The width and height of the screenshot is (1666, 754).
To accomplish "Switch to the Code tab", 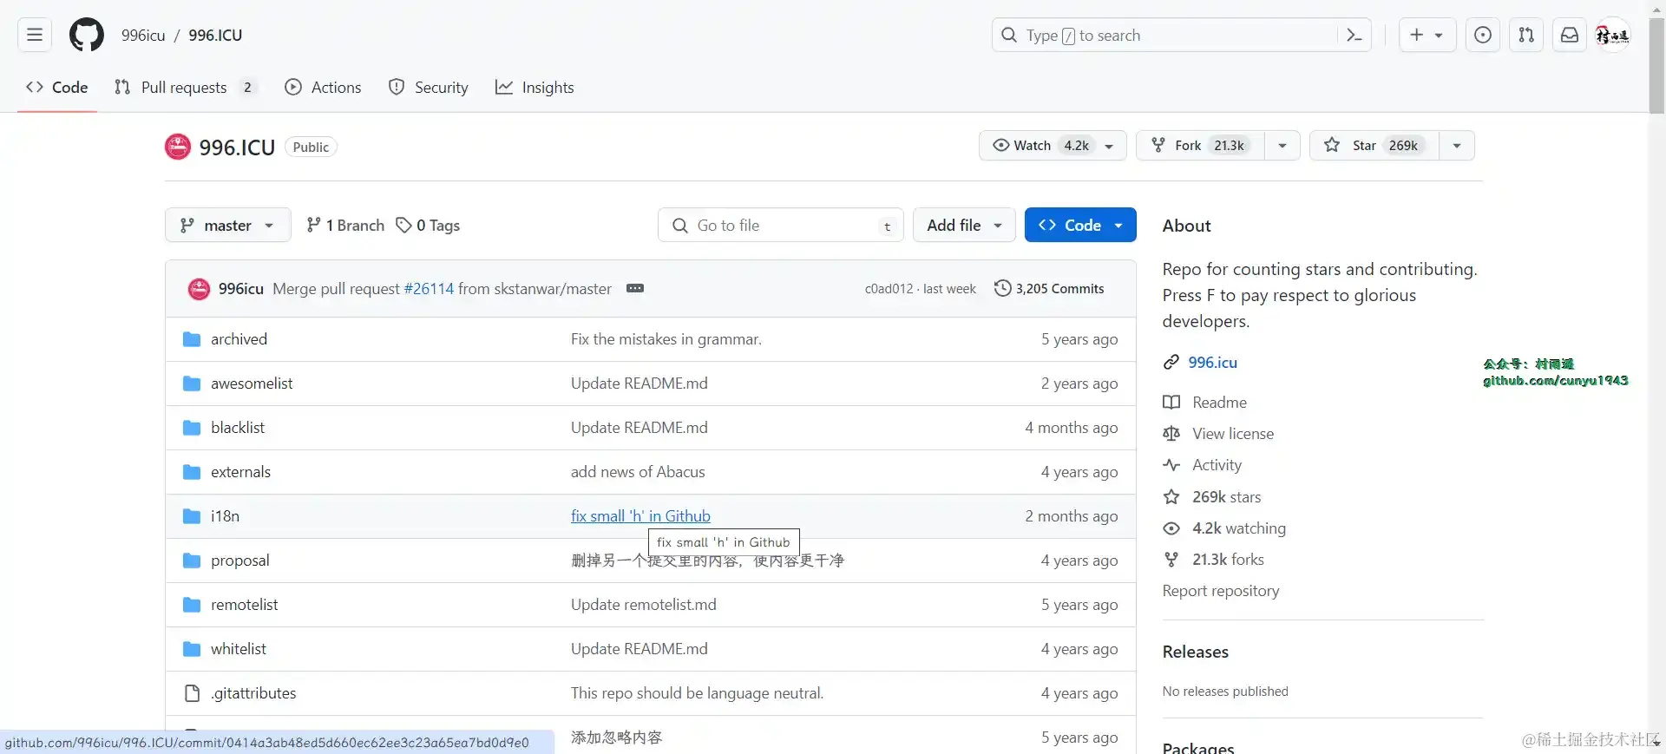I will point(57,88).
